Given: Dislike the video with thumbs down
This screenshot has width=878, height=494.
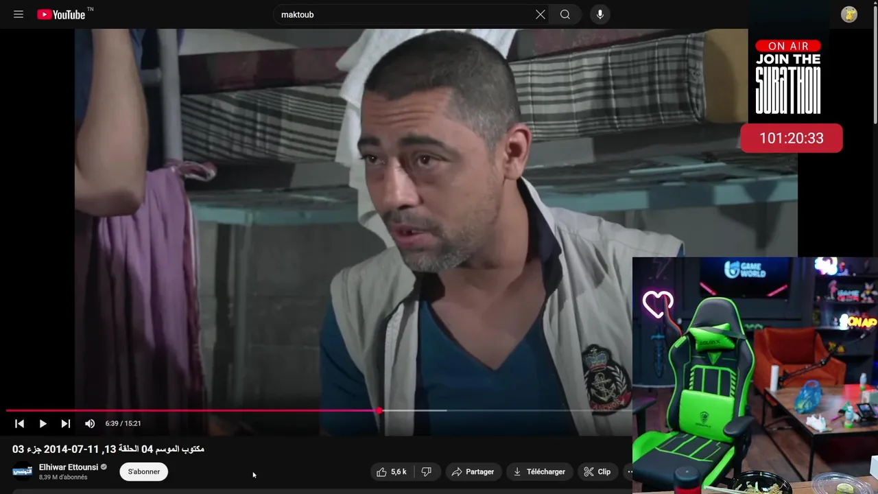Looking at the screenshot, I should (x=426, y=472).
